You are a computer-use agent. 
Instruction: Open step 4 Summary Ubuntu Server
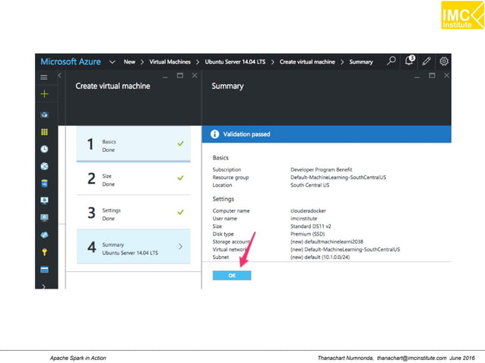click(x=133, y=248)
